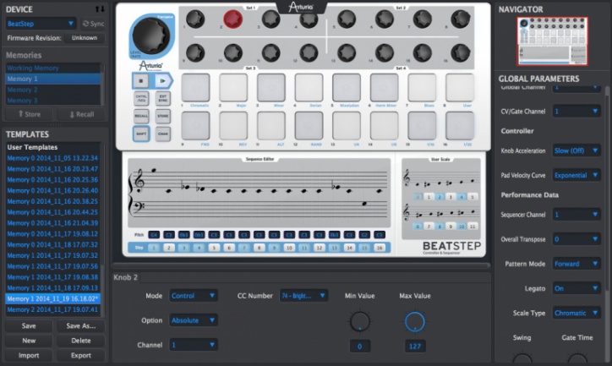612x366 pixels.
Task: Select Memory 1 in Memories list
Action: 53,79
